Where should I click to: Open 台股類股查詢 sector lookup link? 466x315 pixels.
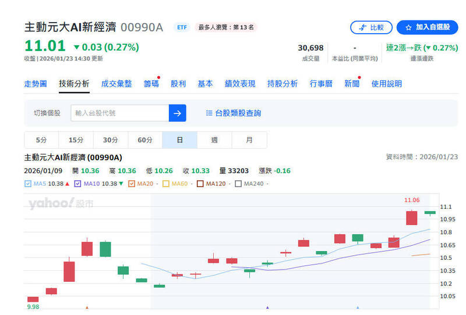pyautogui.click(x=234, y=113)
